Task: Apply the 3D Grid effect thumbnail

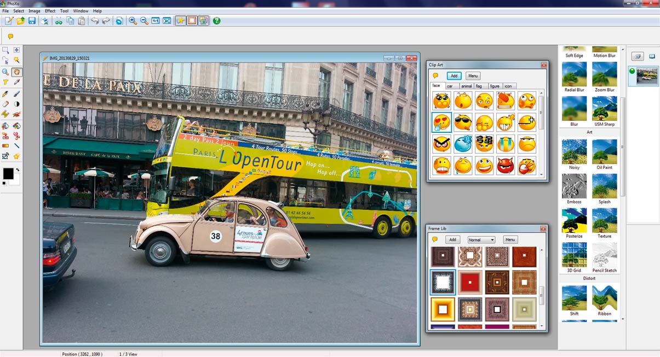Action: (574, 255)
